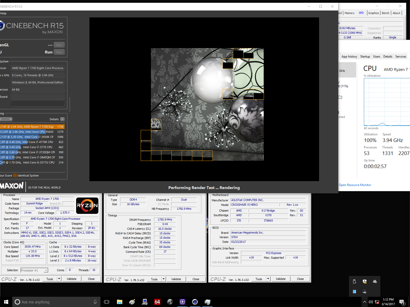
Task: Switch to Task Manager taskbar icon
Action: pos(207,302)
